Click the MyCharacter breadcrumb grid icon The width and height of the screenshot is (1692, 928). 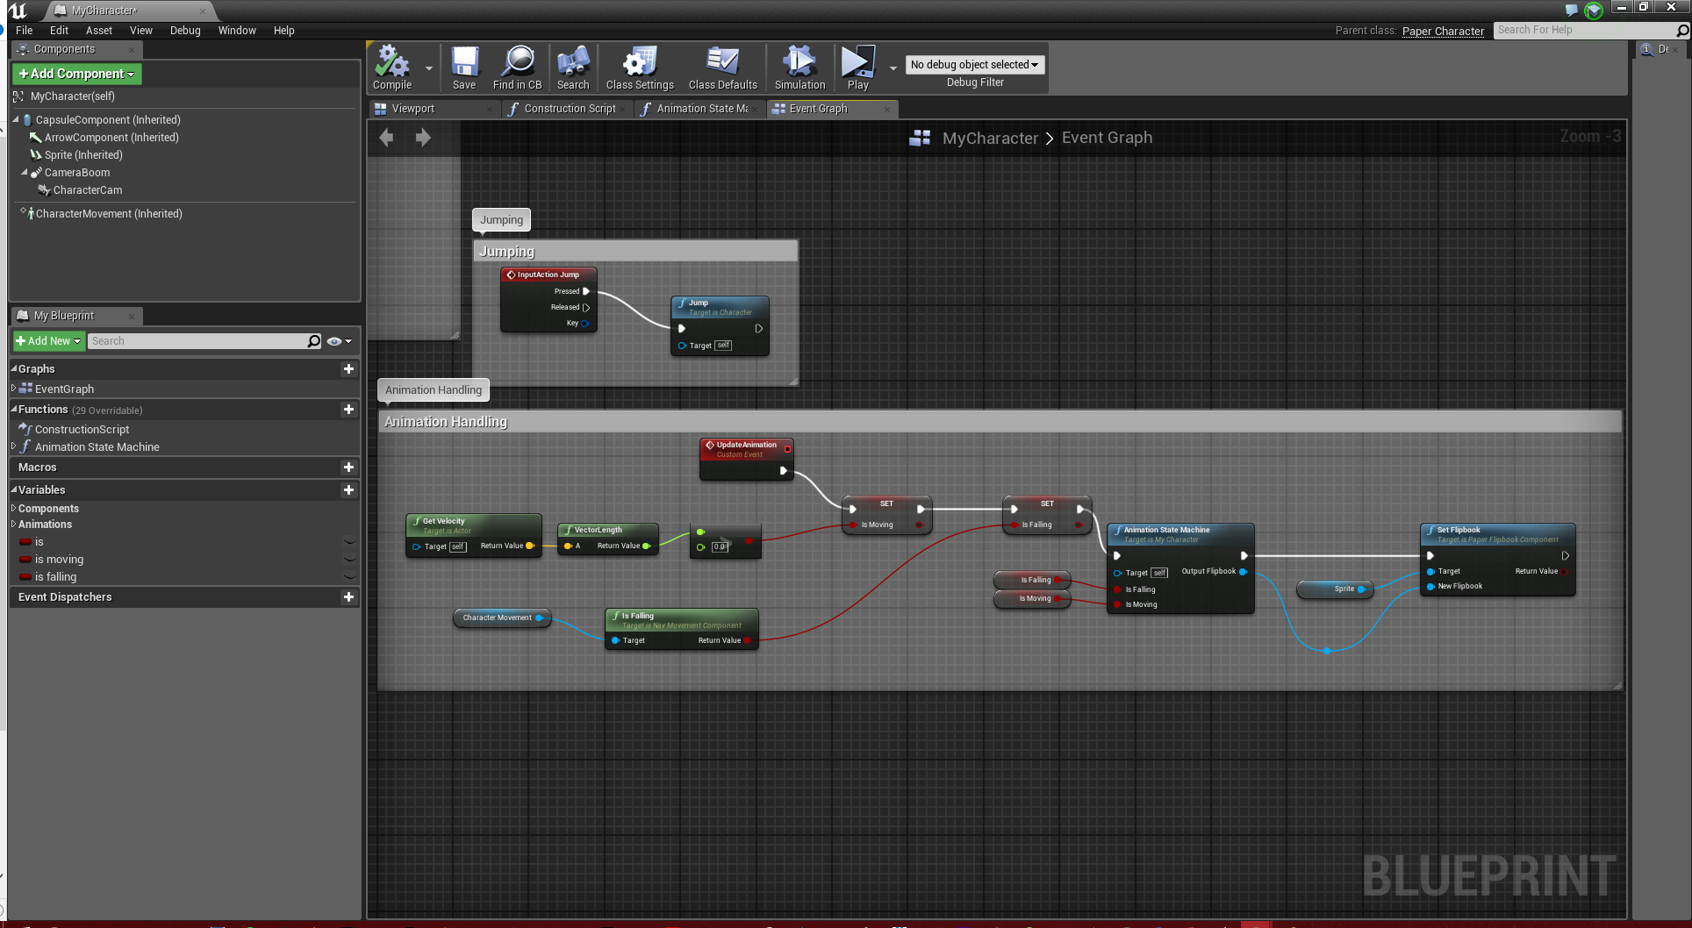point(920,138)
